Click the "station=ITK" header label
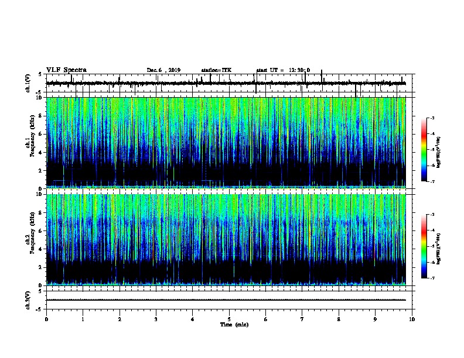This screenshot has width=464, height=358. pyautogui.click(x=216, y=70)
